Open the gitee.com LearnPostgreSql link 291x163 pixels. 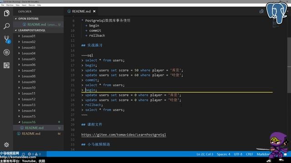[124, 134]
